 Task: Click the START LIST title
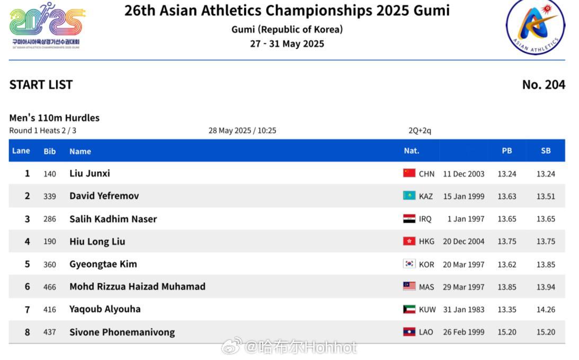tap(41, 85)
